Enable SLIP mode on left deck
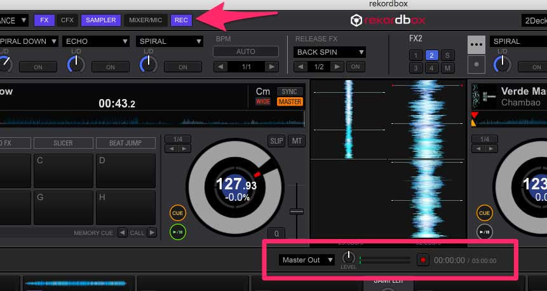The height and width of the screenshot is (291, 547). point(276,141)
